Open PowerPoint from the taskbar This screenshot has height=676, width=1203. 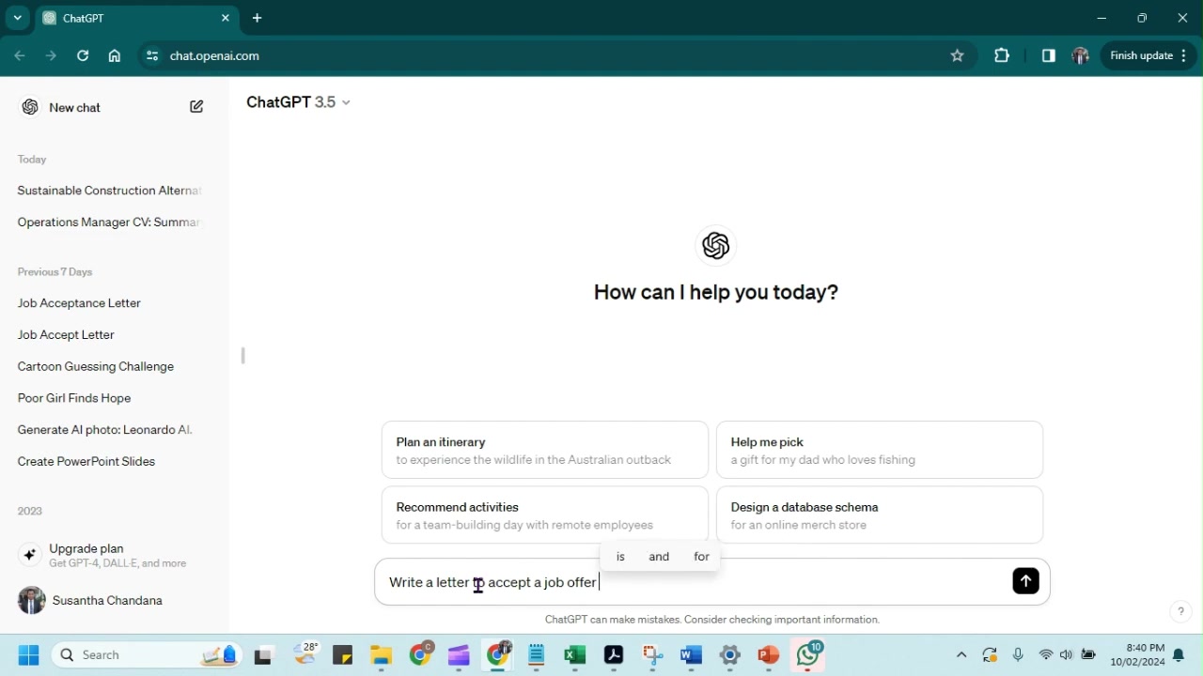768,655
